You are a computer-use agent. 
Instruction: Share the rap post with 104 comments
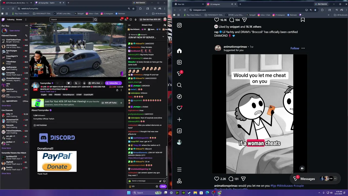tap(244, 20)
